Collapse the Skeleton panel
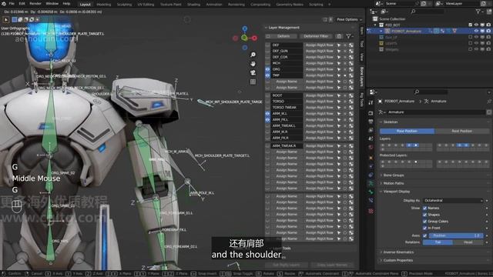The image size is (493, 277). [381, 122]
